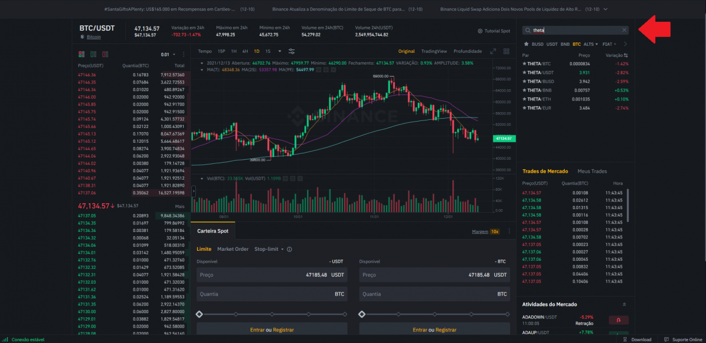The image size is (706, 343).
Task: Click the sell Quantia input field
Action: 435,294
